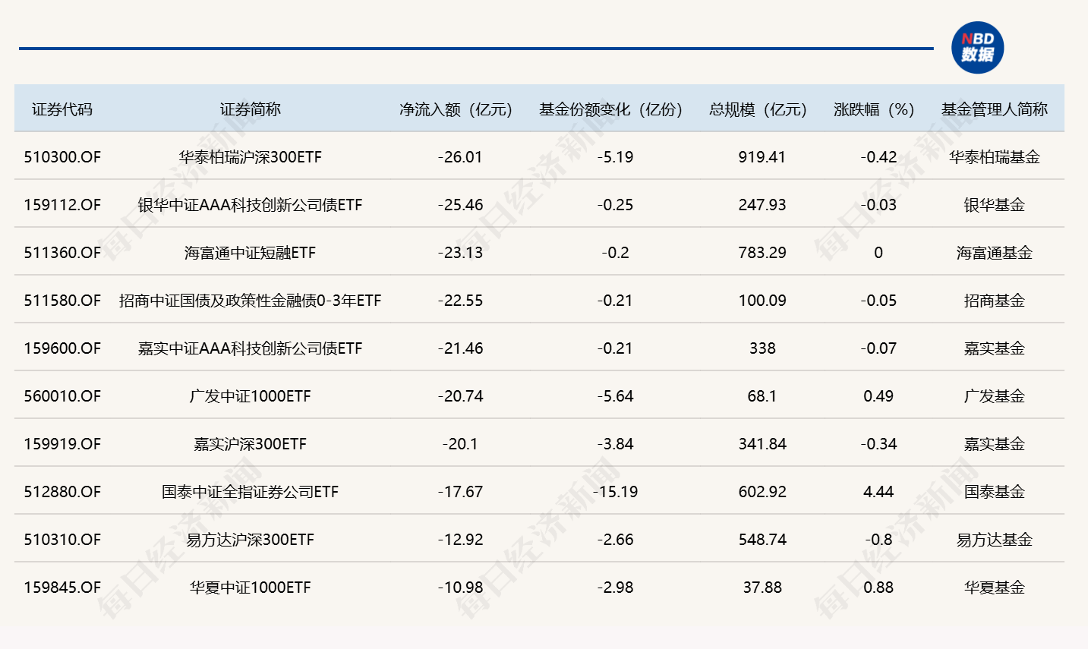Click the 基金管理人简称 column header
The width and height of the screenshot is (1088, 649).
point(995,109)
